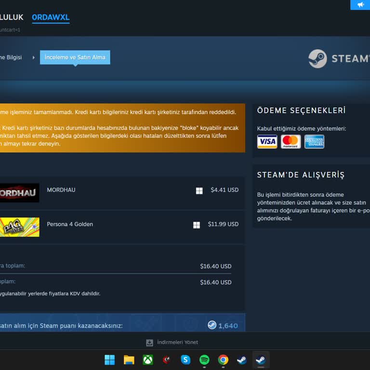This screenshot has height=370, width=370.
Task: Click the orange credit card declined warning
Action: click(122, 128)
